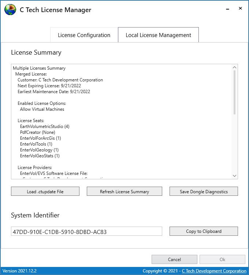Click 'EnterVol/EVS Software License File:' line
The height and width of the screenshot is (275, 249).
(x=54, y=173)
